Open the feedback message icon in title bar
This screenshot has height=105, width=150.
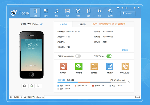click(x=118, y=8)
